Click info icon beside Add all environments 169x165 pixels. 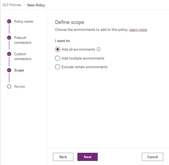tap(99, 49)
